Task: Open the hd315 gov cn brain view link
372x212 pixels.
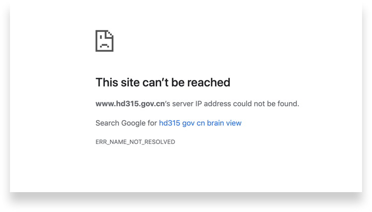Action: click(x=200, y=123)
